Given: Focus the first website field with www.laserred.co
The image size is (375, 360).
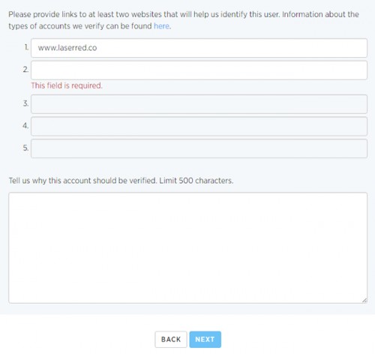Looking at the screenshot, I should [x=199, y=48].
